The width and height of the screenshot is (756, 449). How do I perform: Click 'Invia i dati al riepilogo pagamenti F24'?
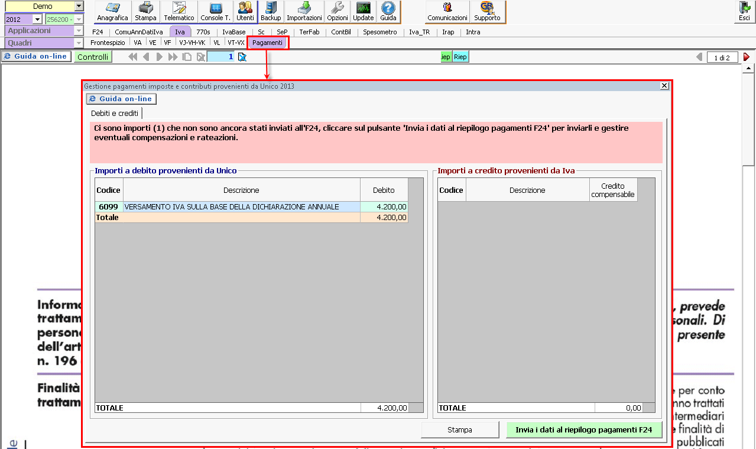click(583, 430)
